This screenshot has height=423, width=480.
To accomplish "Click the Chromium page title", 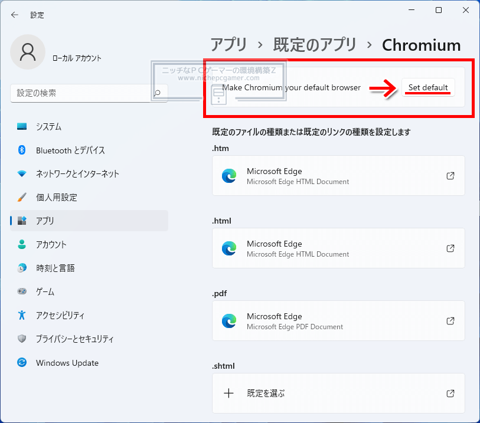I will [x=421, y=45].
